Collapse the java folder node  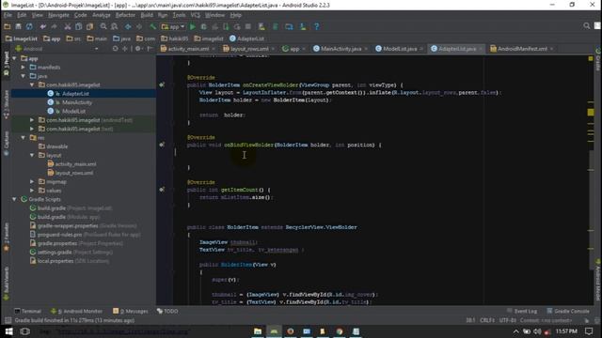(24, 76)
